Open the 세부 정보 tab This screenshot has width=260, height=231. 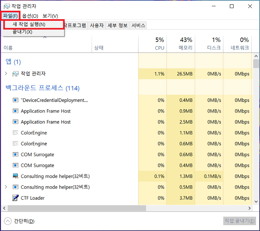(117, 26)
